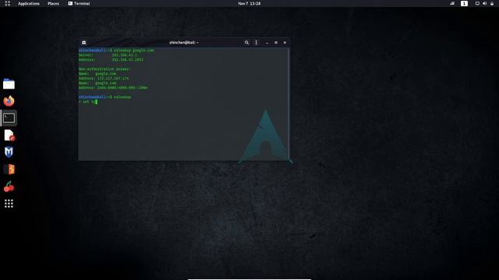Click the '> set ty' input line in terminal
The height and width of the screenshot is (280, 499).
pos(88,102)
